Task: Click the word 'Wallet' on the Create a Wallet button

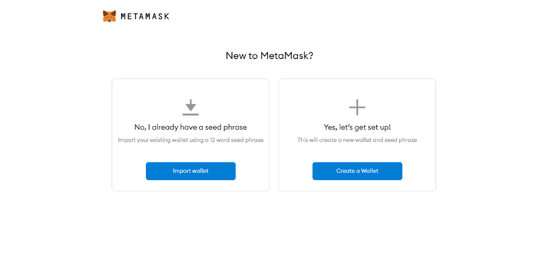Action: point(370,171)
